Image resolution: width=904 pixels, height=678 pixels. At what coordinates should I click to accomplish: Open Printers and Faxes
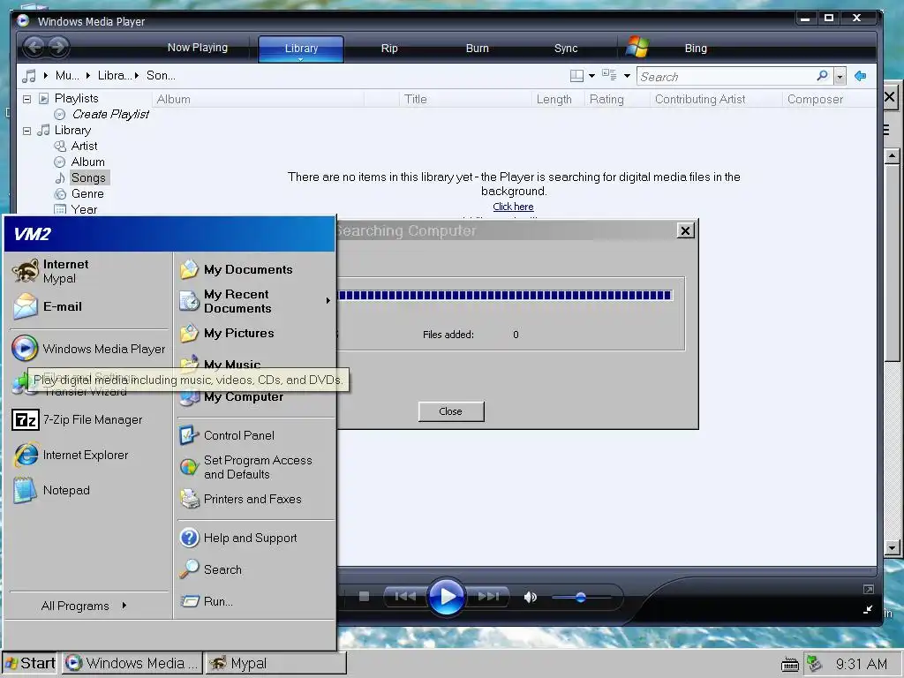click(x=256, y=500)
